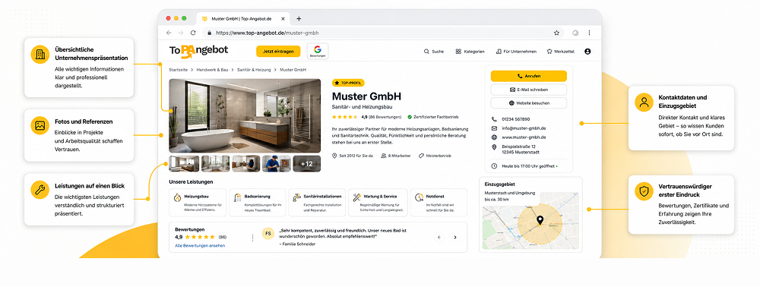The width and height of the screenshot is (760, 287).
Task: Click the Einzugsgebiet map
Action: (530, 221)
